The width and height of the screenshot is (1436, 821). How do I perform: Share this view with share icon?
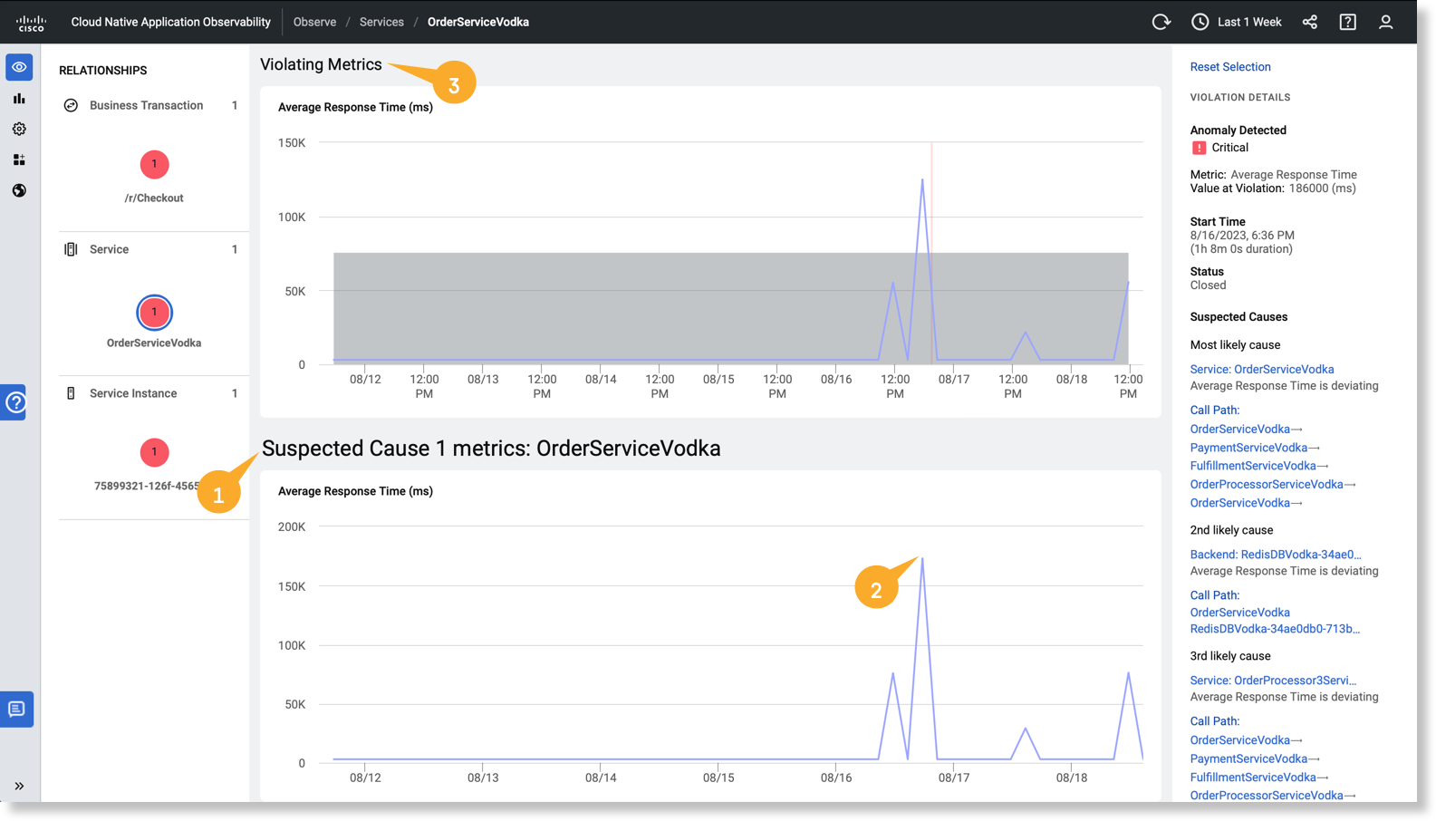(x=1309, y=22)
